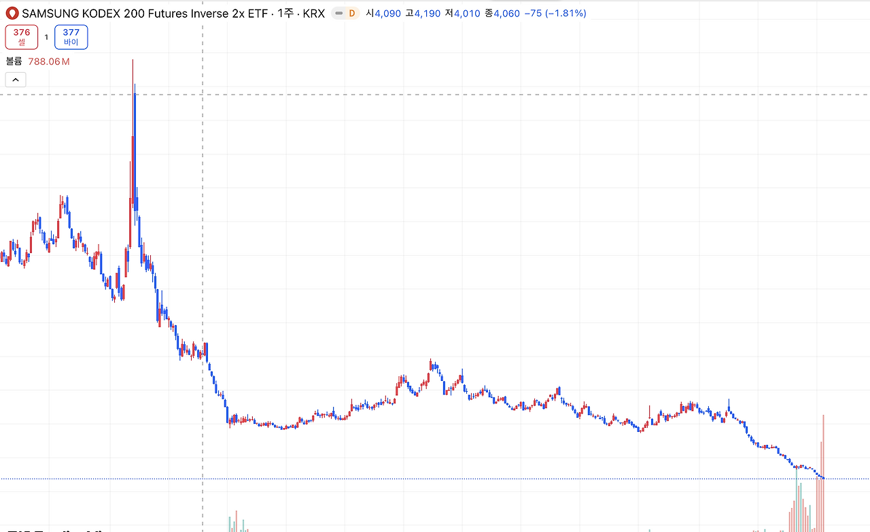This screenshot has width=870, height=532.
Task: Open the SAMSUNG KODEX 200 Futures Inverse 2x ETF title
Action: 146,13
